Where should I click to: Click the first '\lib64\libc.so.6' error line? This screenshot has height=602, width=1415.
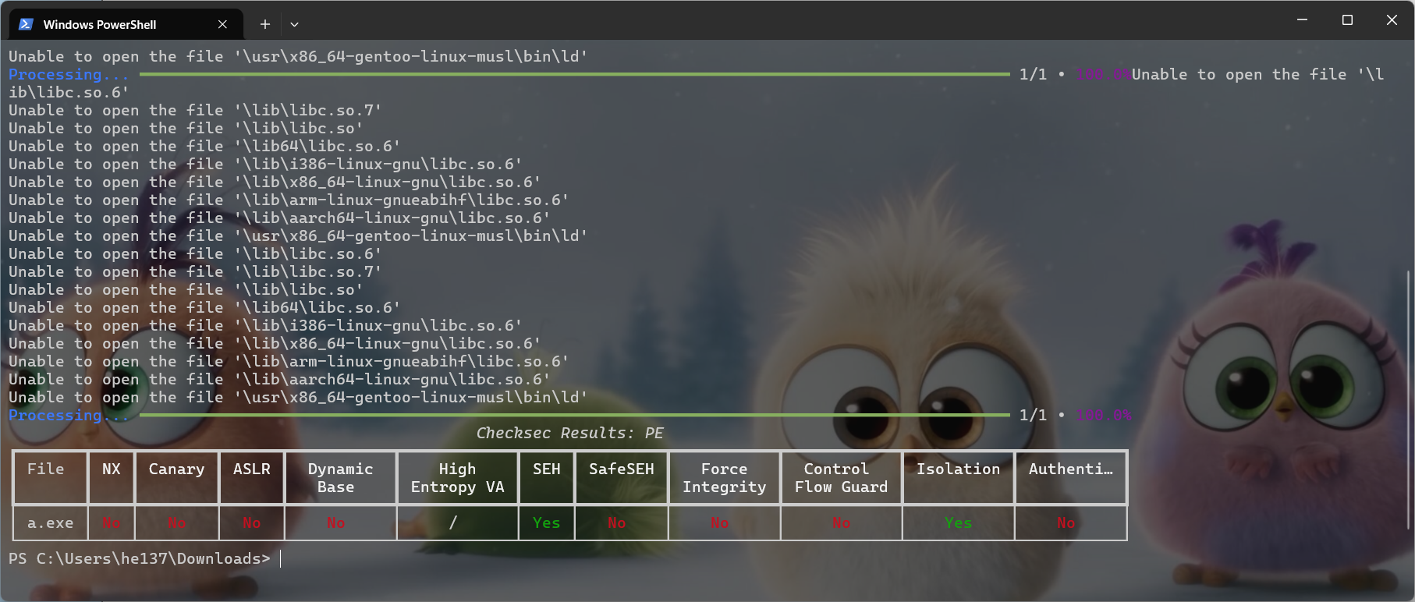point(204,146)
